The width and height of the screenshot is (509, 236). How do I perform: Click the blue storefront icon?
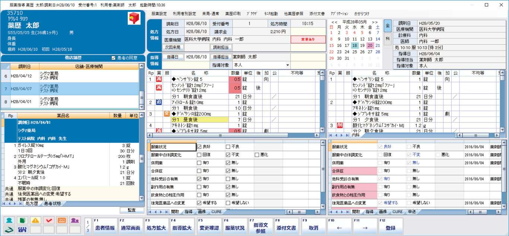[x=23, y=229]
